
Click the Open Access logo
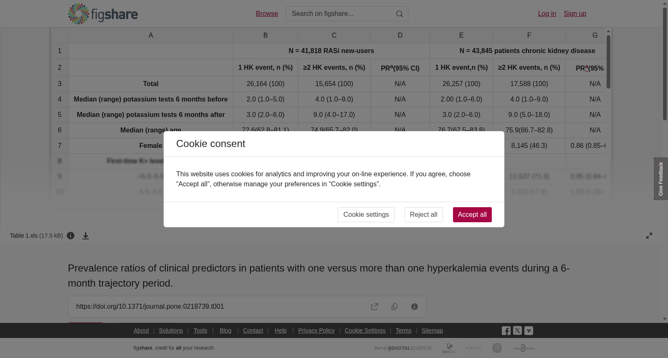(x=524, y=348)
